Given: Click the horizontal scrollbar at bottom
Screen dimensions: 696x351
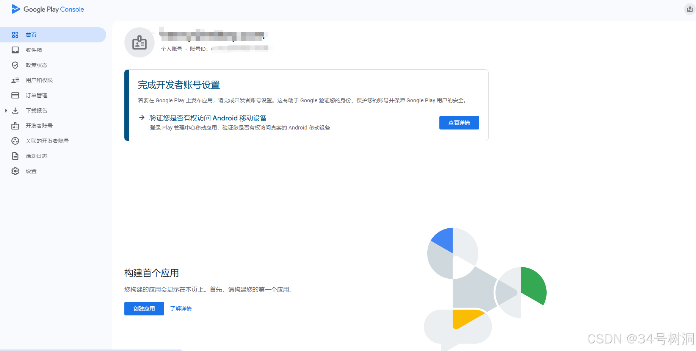Looking at the screenshot, I should (x=91, y=350).
